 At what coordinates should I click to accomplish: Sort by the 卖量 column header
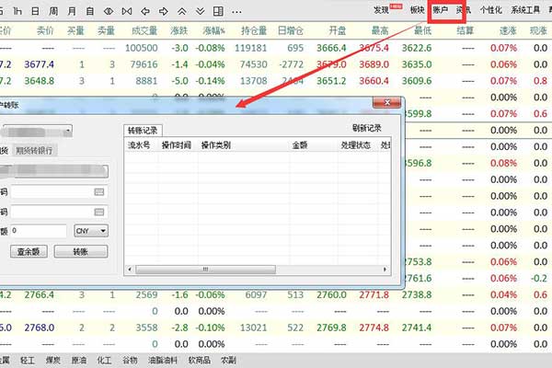point(106,31)
